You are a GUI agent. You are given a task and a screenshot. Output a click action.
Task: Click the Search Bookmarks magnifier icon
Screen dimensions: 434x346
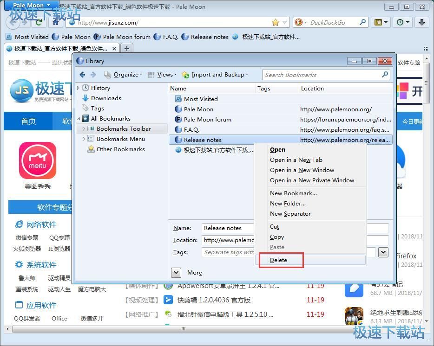coord(385,75)
